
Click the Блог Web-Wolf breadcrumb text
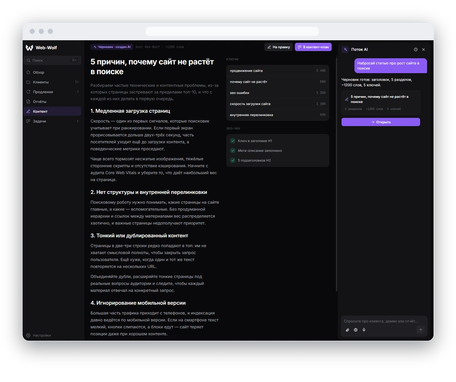click(x=147, y=47)
